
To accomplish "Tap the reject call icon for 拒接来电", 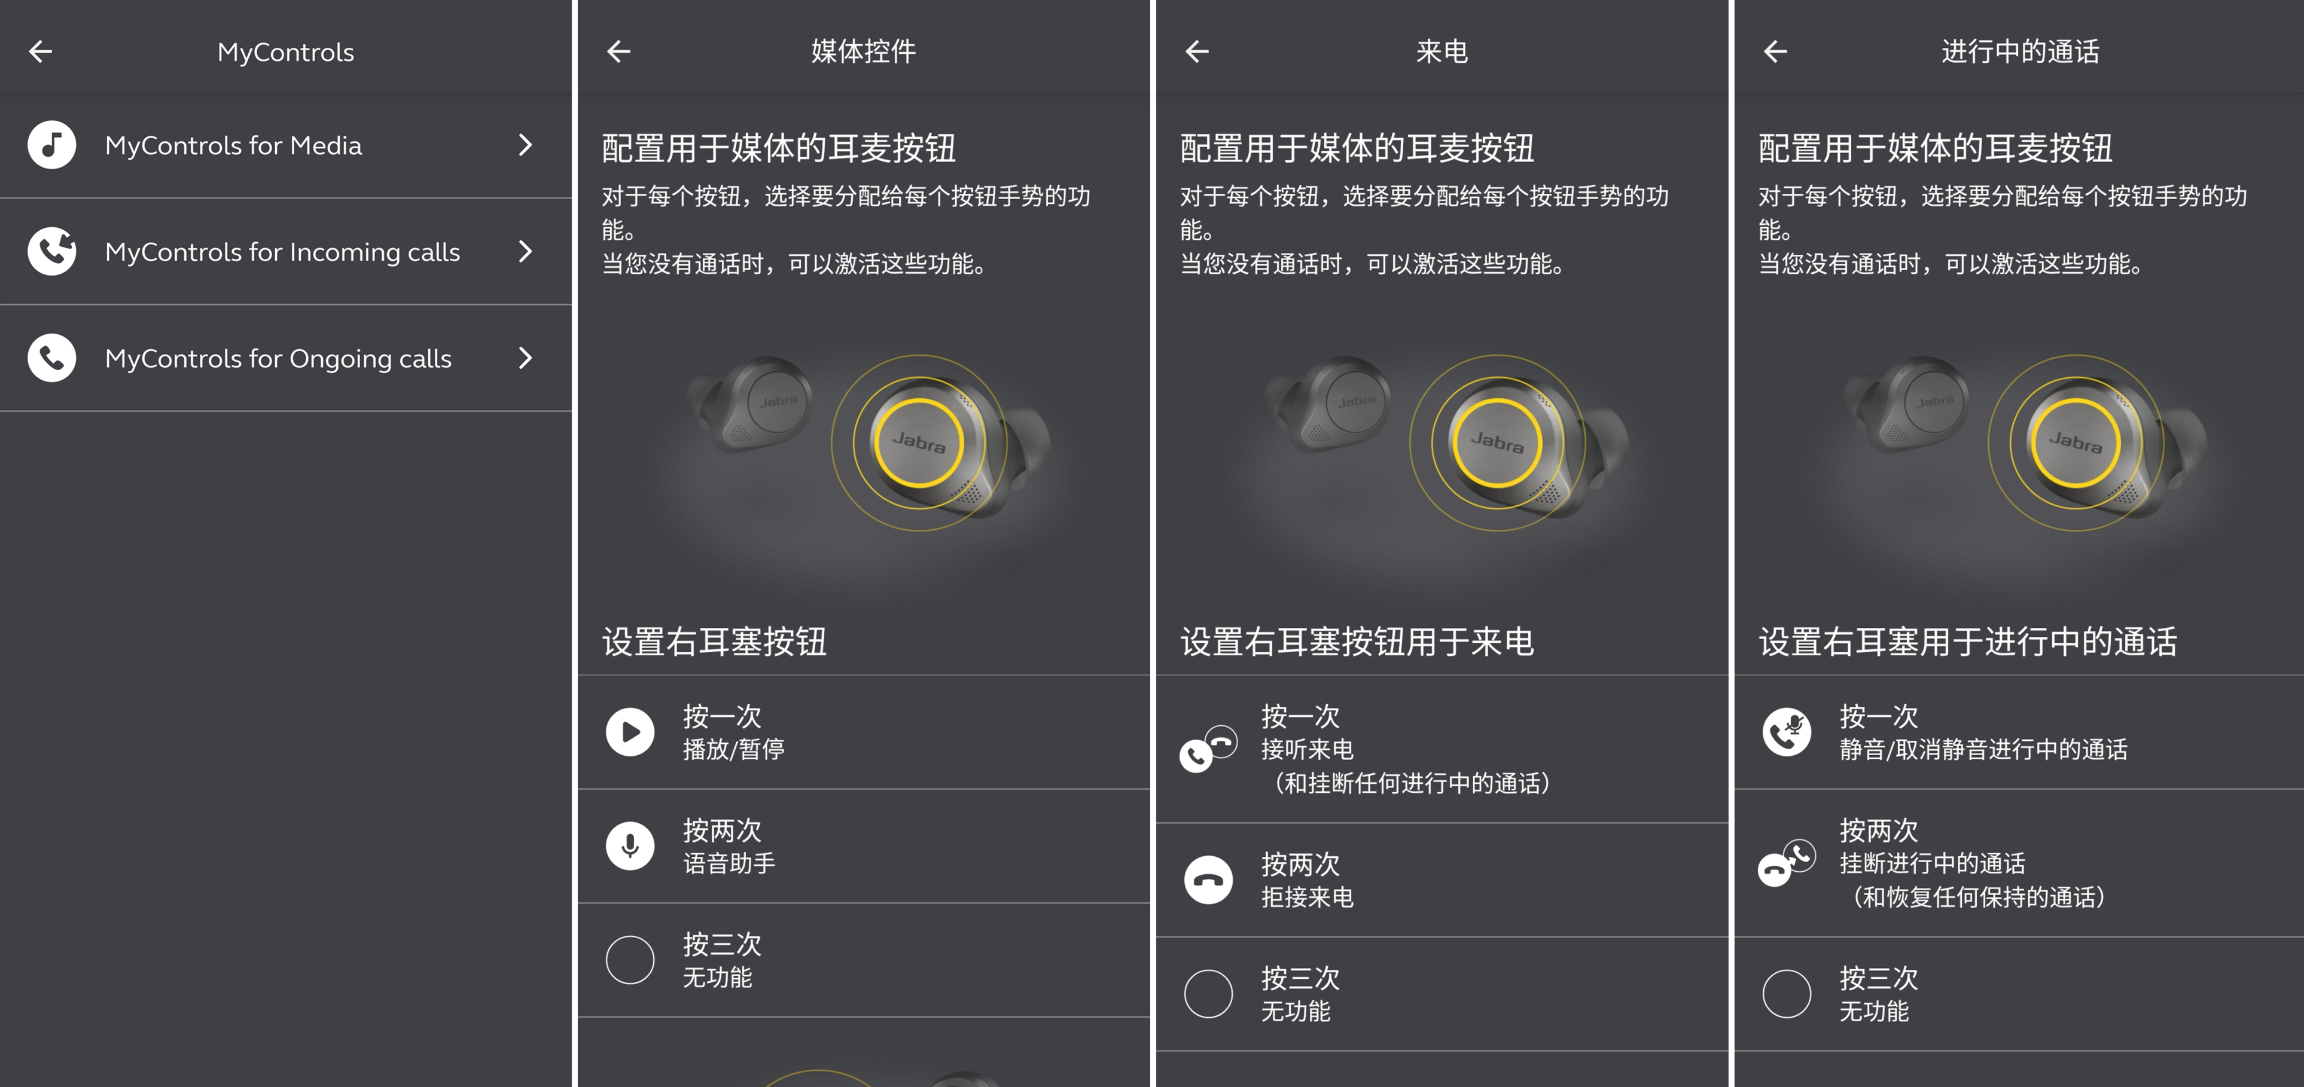I will pos(1208,880).
